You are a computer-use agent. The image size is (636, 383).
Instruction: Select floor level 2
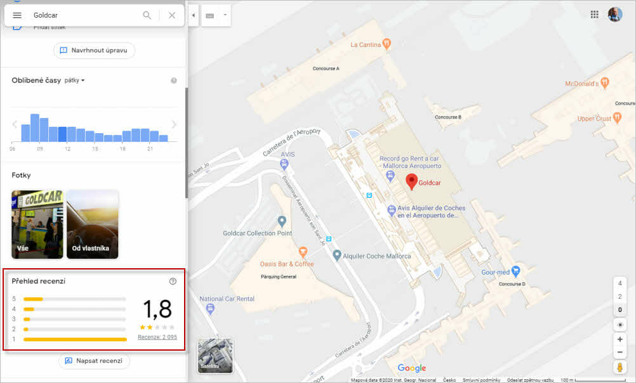pos(619,297)
